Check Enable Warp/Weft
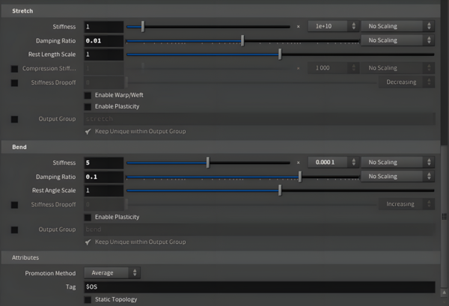449x306 pixels. [88, 95]
